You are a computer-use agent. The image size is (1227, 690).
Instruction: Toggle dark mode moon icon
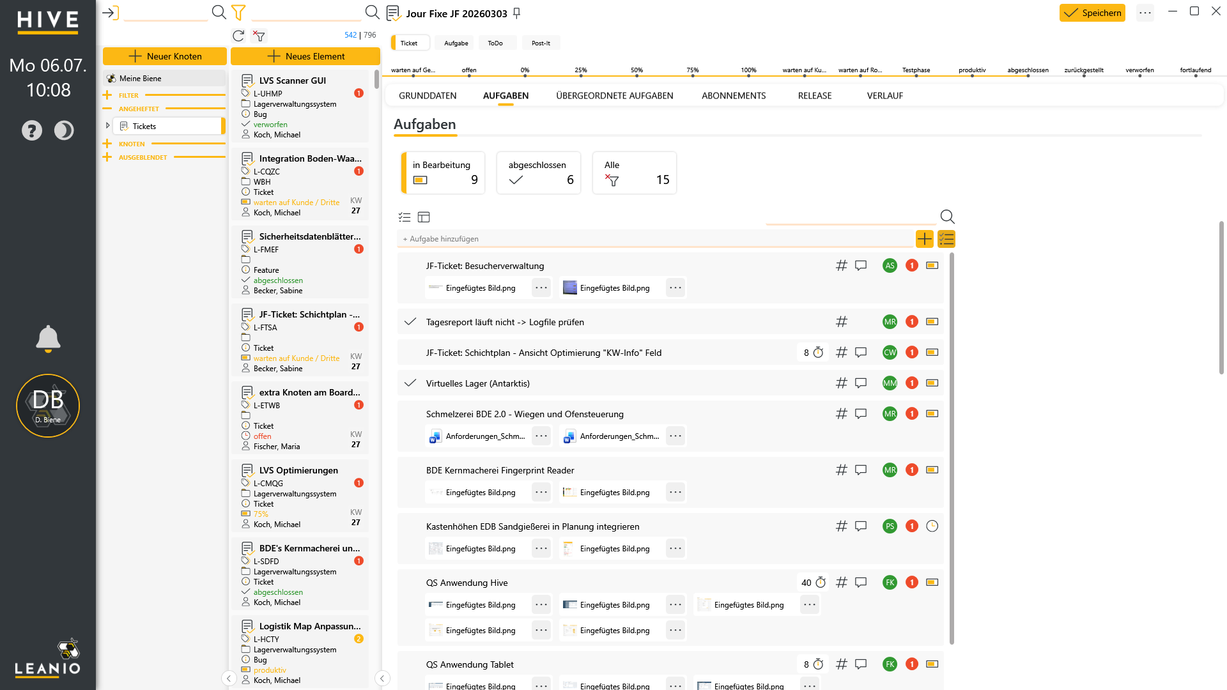[64, 130]
